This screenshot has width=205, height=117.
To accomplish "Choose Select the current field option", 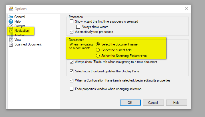I will (x=98, y=50).
